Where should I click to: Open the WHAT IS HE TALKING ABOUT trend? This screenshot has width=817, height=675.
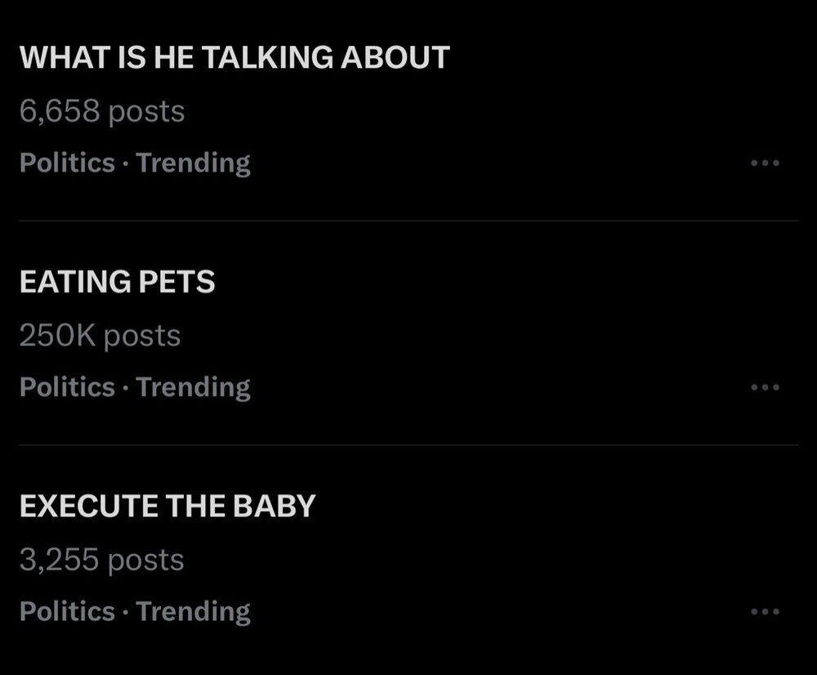(x=234, y=57)
